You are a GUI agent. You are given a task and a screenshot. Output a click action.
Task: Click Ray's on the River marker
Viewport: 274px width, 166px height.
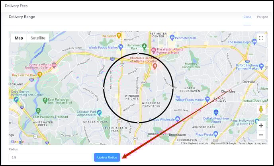coord(40,74)
